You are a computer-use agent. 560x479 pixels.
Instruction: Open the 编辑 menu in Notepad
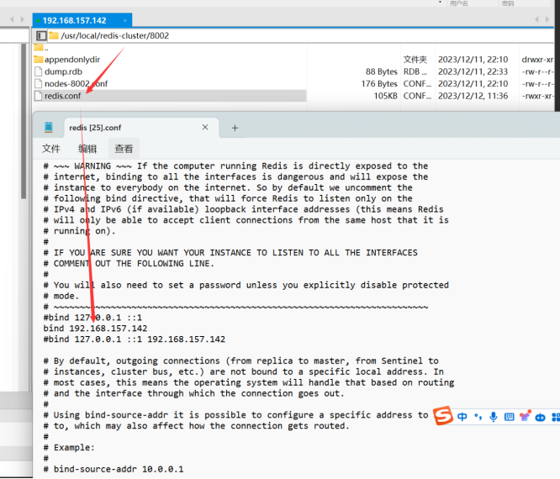[87, 149]
